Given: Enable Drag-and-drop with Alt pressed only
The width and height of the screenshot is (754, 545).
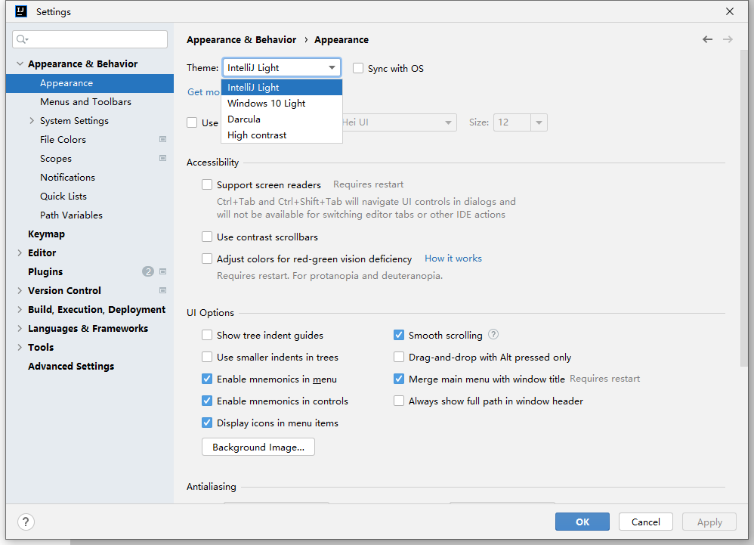Looking at the screenshot, I should 399,357.
